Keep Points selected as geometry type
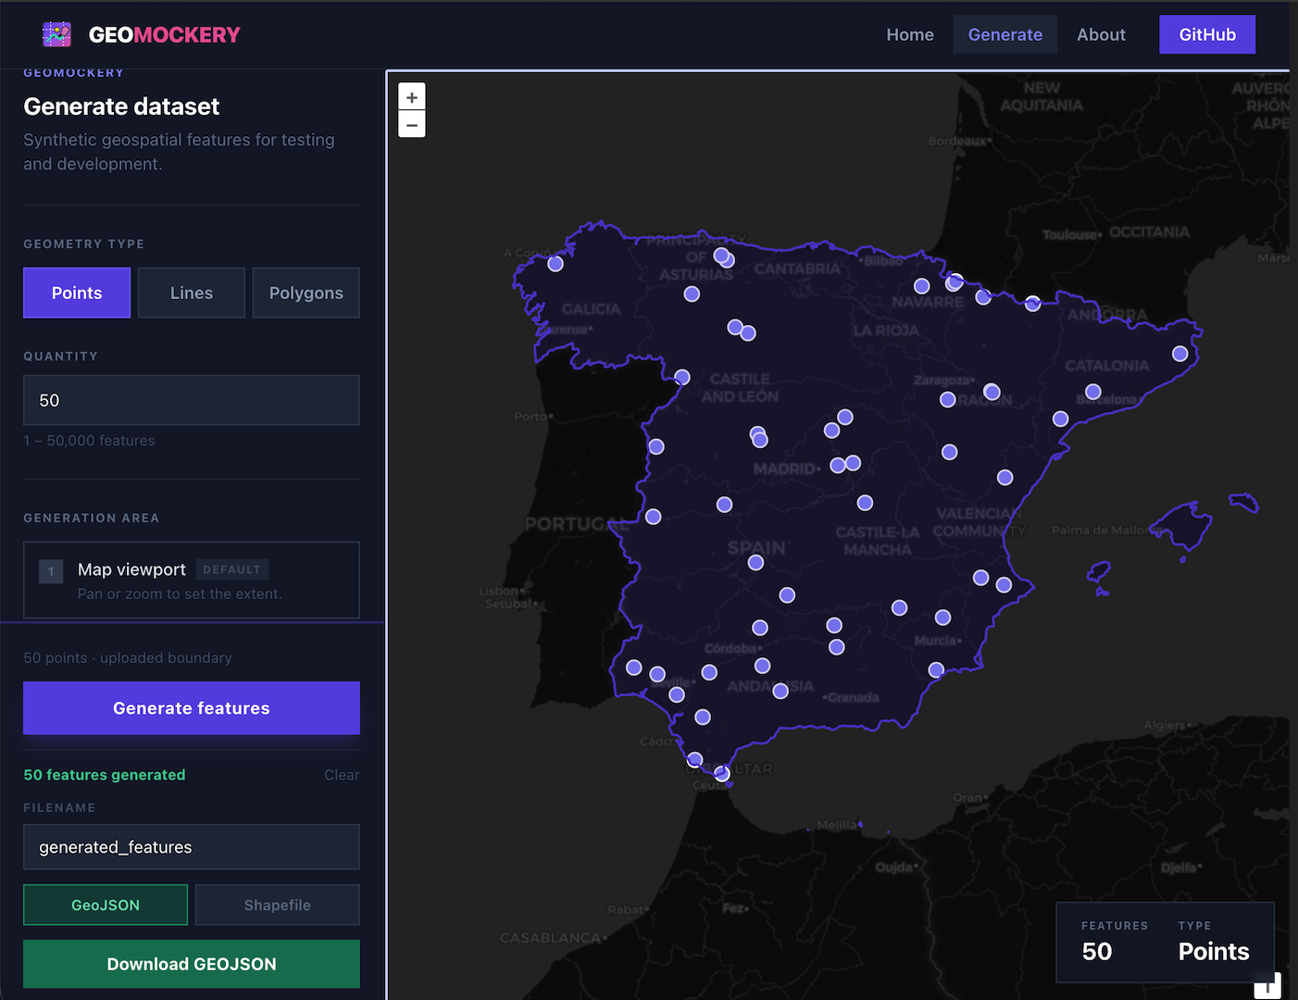 76,293
